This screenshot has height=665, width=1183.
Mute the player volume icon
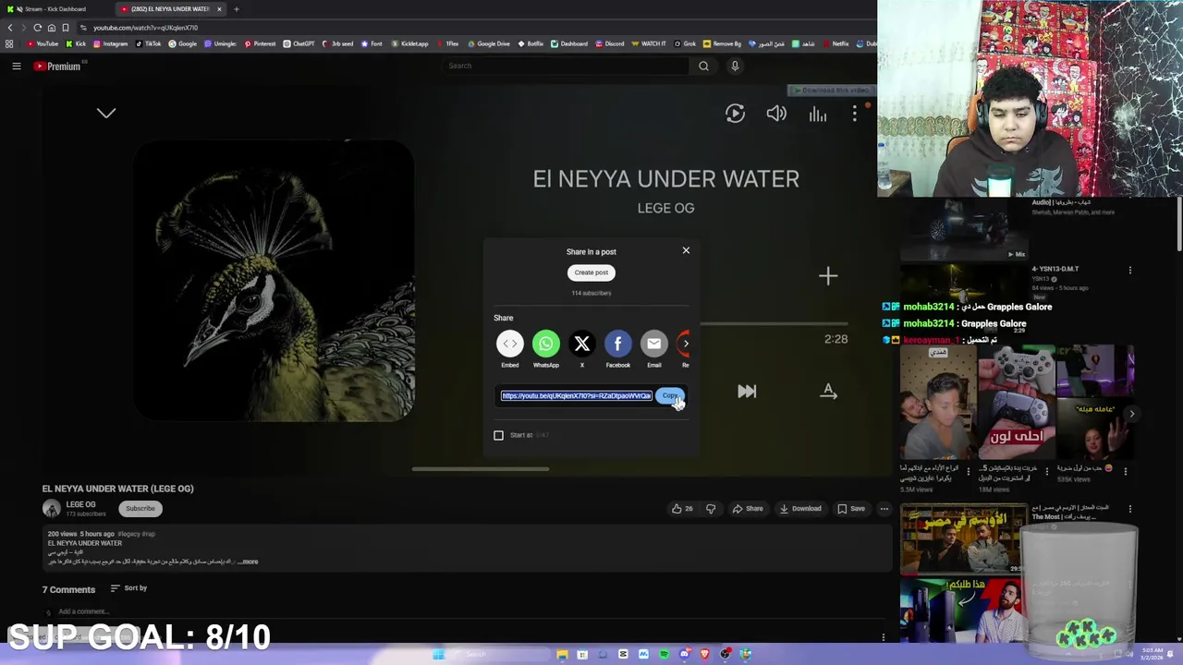(x=776, y=114)
